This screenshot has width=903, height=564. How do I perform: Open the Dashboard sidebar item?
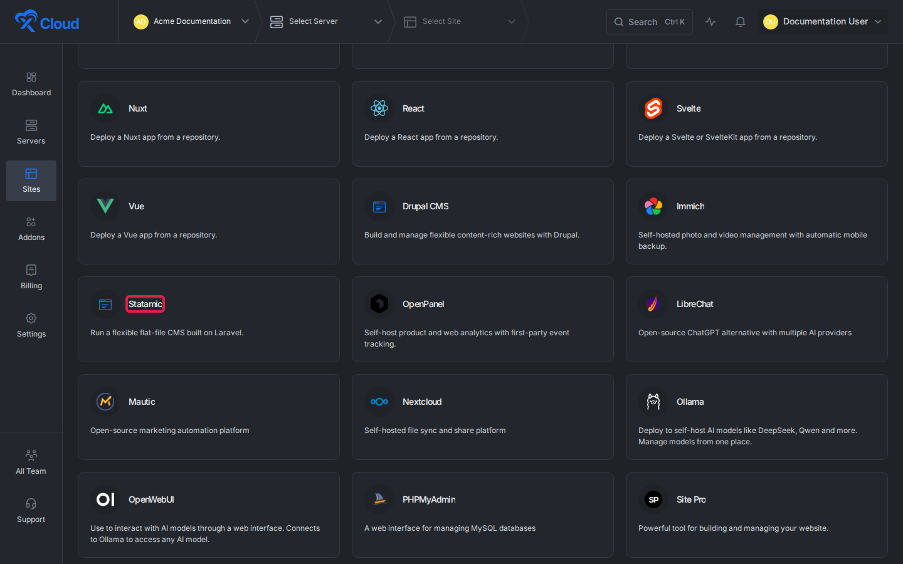click(31, 84)
